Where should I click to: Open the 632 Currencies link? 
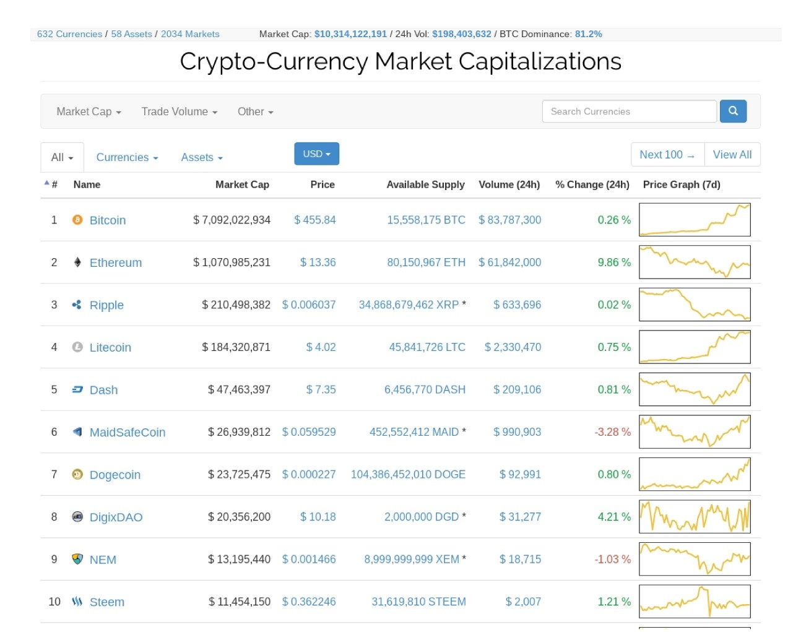[x=69, y=34]
